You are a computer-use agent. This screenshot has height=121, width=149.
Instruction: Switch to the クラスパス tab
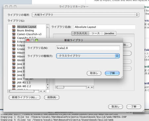point(80,33)
